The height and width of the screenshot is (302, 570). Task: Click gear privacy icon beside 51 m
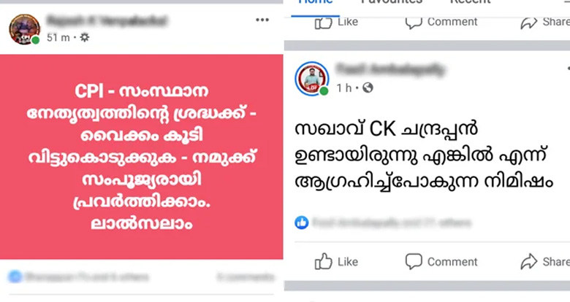coord(84,37)
